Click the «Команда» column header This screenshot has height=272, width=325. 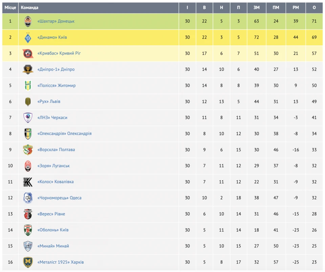tap(29, 7)
